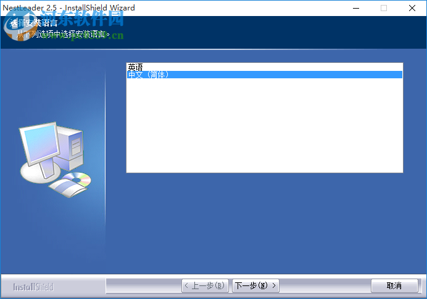Select 英语 in the language list
The height and width of the screenshot is (299, 427).
(264, 67)
